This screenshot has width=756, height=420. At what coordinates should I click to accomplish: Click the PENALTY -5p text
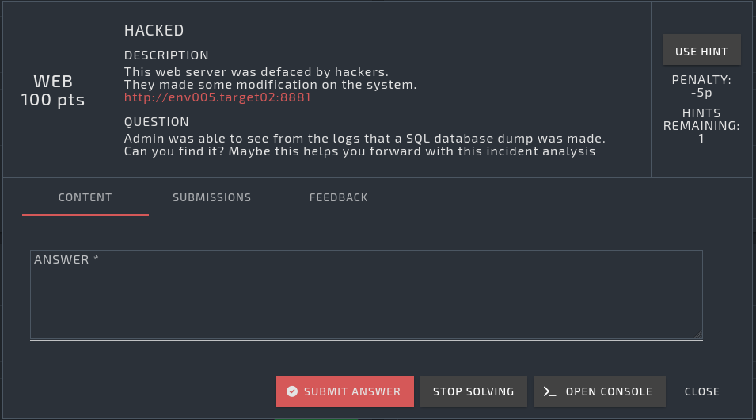(701, 86)
